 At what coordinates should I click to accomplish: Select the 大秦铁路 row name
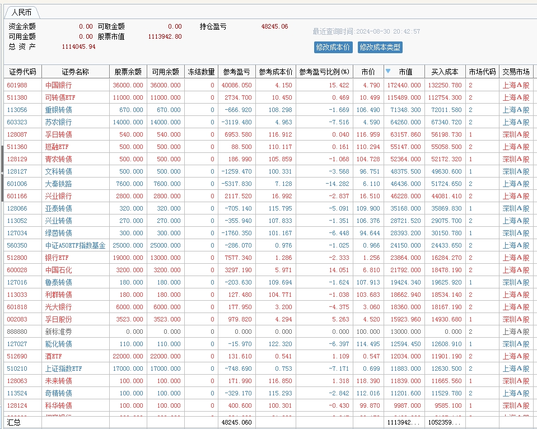59,184
